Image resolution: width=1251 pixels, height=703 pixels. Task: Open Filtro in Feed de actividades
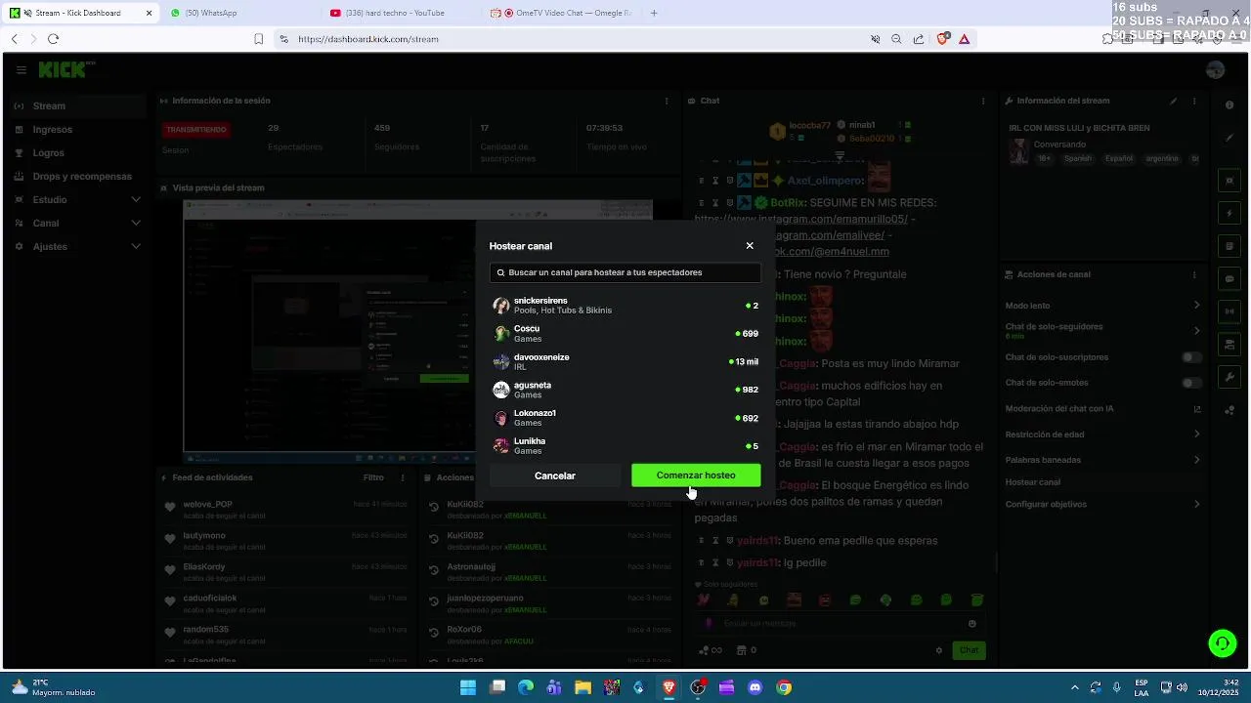tap(373, 477)
